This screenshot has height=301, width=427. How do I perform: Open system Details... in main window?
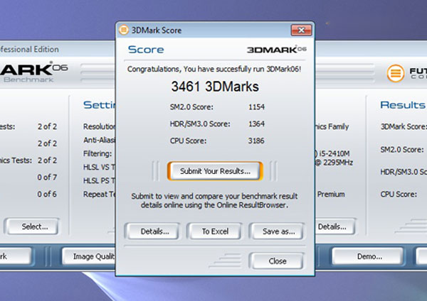pos(335,226)
